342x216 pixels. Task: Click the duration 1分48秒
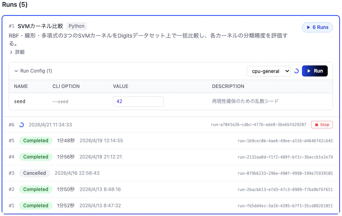click(66, 141)
